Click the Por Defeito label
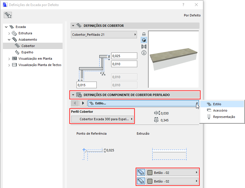This screenshot has height=188, width=245. (192, 15)
